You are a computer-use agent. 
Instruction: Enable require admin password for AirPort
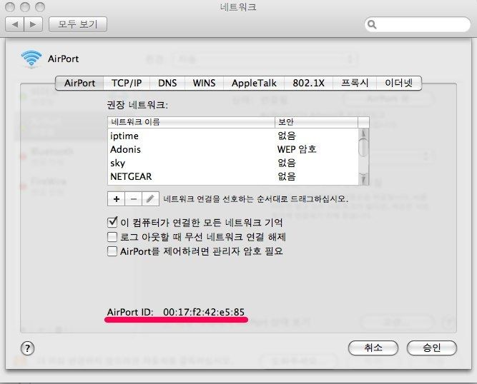tap(112, 251)
